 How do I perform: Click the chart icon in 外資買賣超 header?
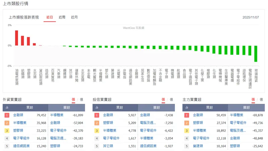7,107
